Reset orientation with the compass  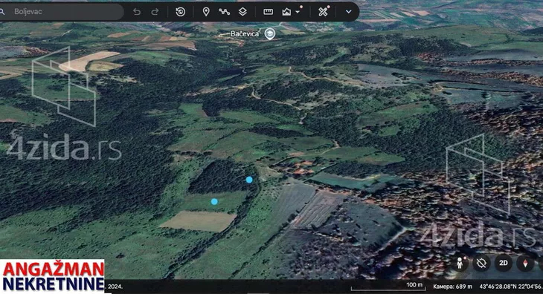pyautogui.click(x=525, y=264)
